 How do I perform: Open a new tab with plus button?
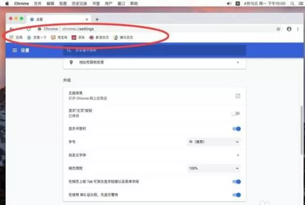pos(97,19)
